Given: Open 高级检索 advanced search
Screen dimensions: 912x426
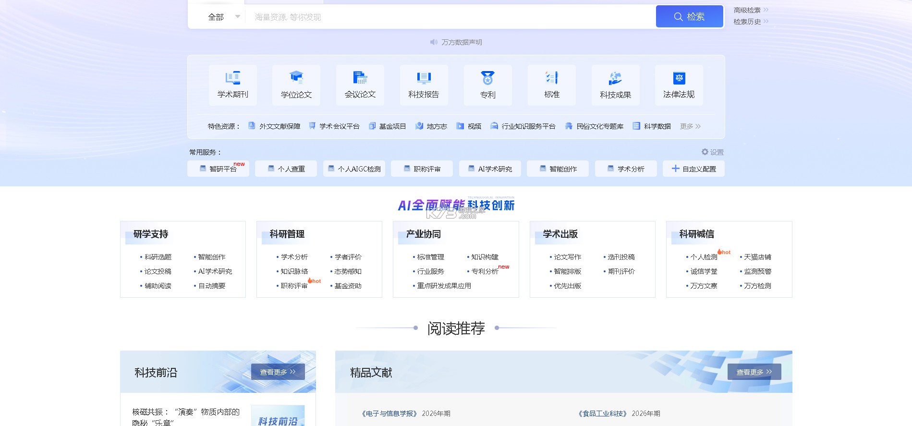Looking at the screenshot, I should [x=751, y=10].
